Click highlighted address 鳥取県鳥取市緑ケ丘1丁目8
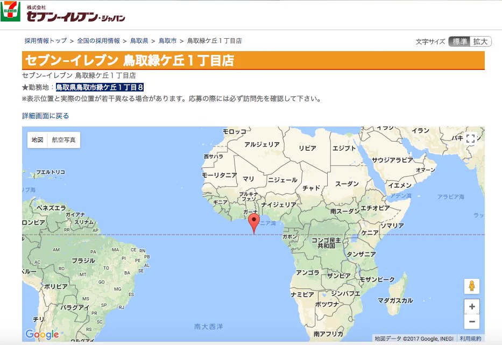The height and width of the screenshot is (345, 502). [100, 87]
